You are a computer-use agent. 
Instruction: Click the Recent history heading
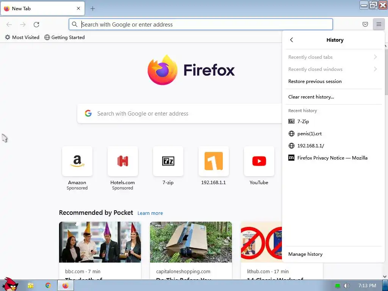click(302, 111)
